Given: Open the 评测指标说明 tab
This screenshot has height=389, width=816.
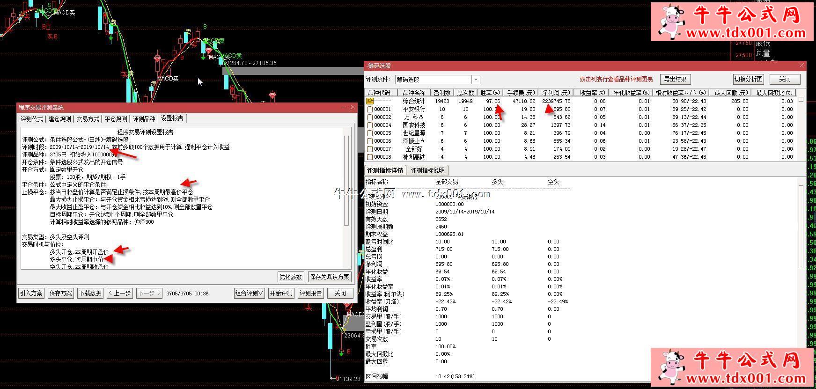Looking at the screenshot, I should tap(428, 170).
